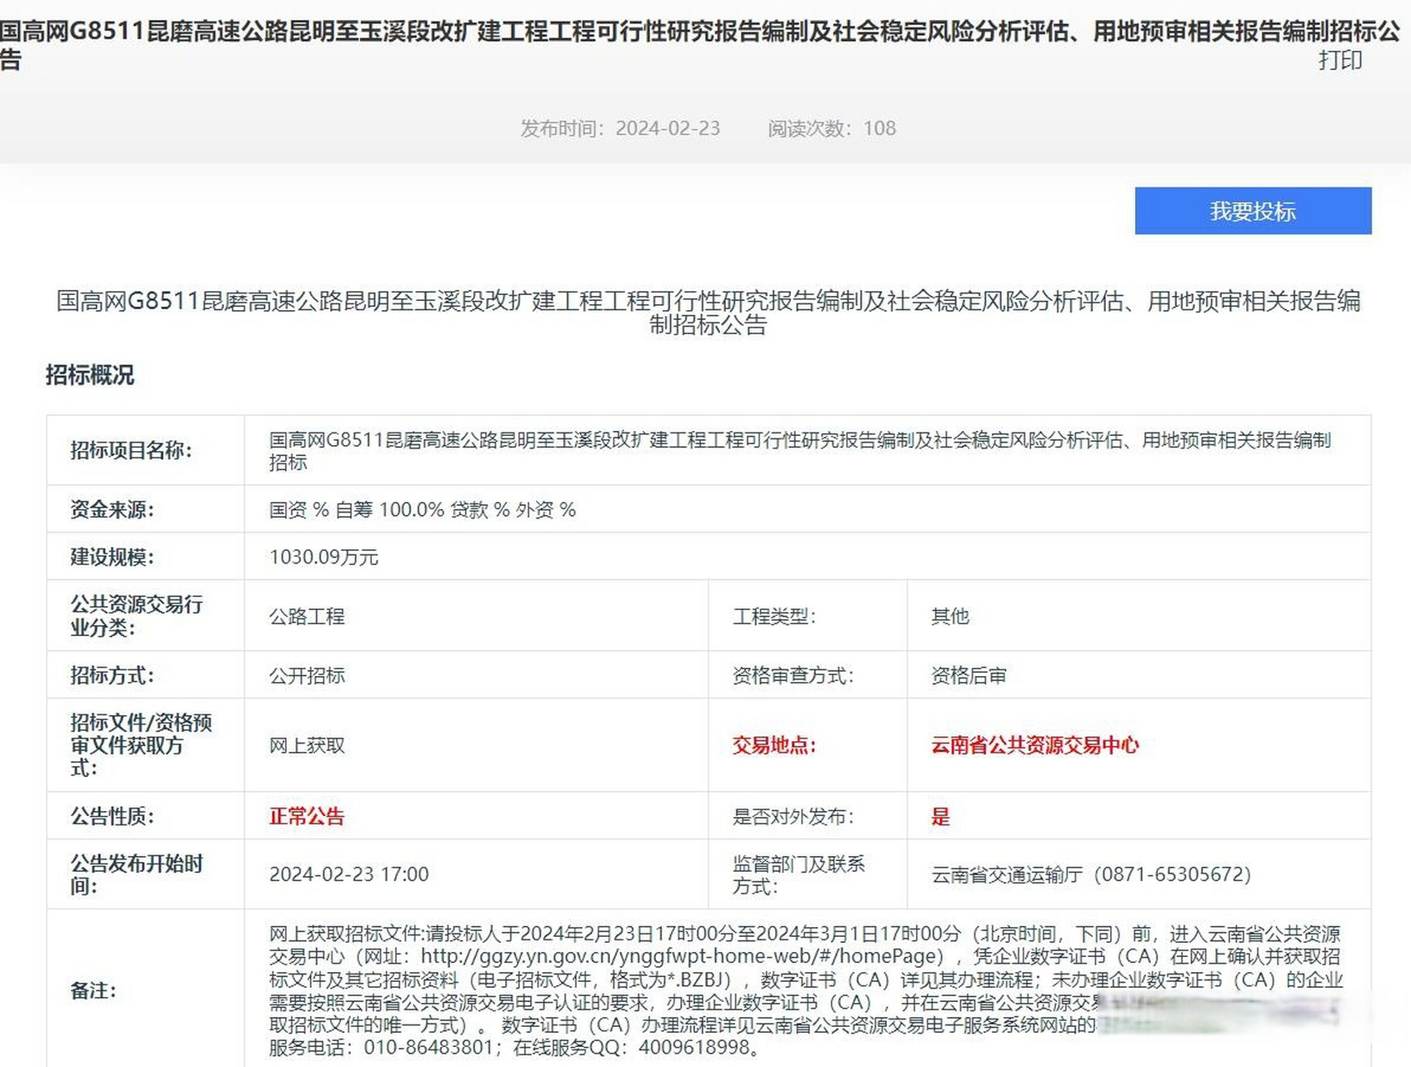1411x1067 pixels.
Task: Click the 资金来源 label
Action: pos(112,509)
